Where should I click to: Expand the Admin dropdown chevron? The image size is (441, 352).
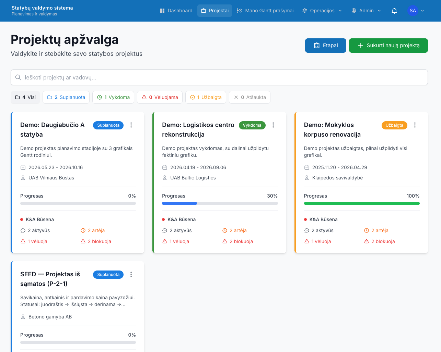click(x=379, y=11)
